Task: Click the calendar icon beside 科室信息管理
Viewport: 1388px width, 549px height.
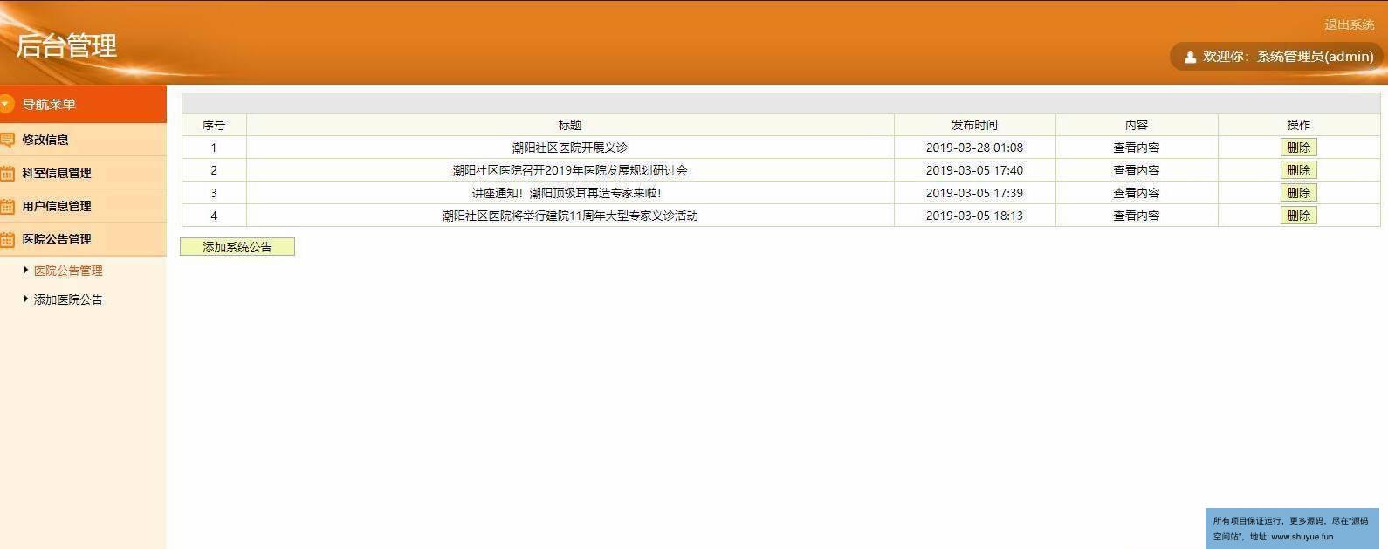Action: pyautogui.click(x=7, y=174)
